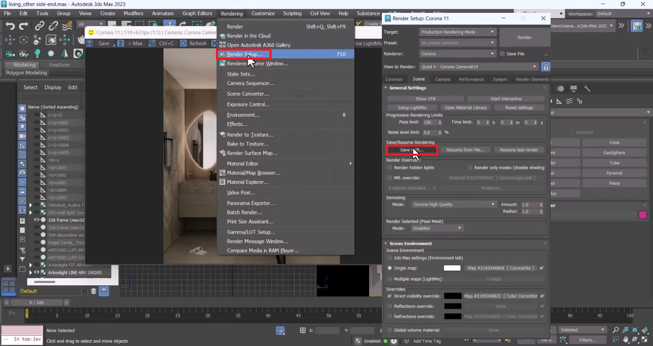Select the Unlink selection tool
The height and width of the screenshot is (346, 653).
53,26
